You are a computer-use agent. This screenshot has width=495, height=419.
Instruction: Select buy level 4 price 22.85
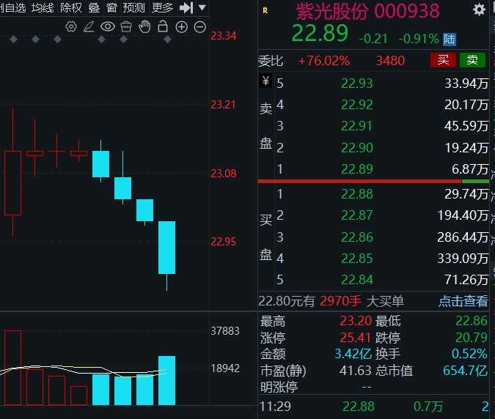(356, 259)
